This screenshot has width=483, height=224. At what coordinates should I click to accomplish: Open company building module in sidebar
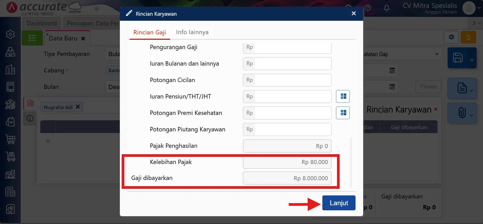pos(10,69)
